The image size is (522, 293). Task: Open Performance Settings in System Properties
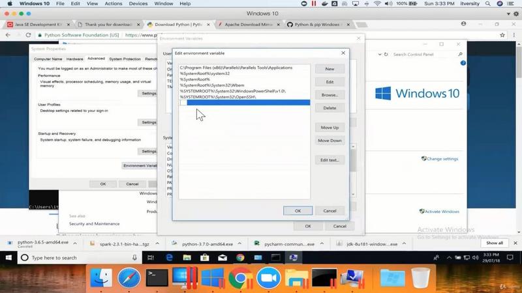(148, 93)
